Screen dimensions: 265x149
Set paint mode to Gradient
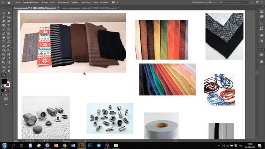[x=6, y=91]
